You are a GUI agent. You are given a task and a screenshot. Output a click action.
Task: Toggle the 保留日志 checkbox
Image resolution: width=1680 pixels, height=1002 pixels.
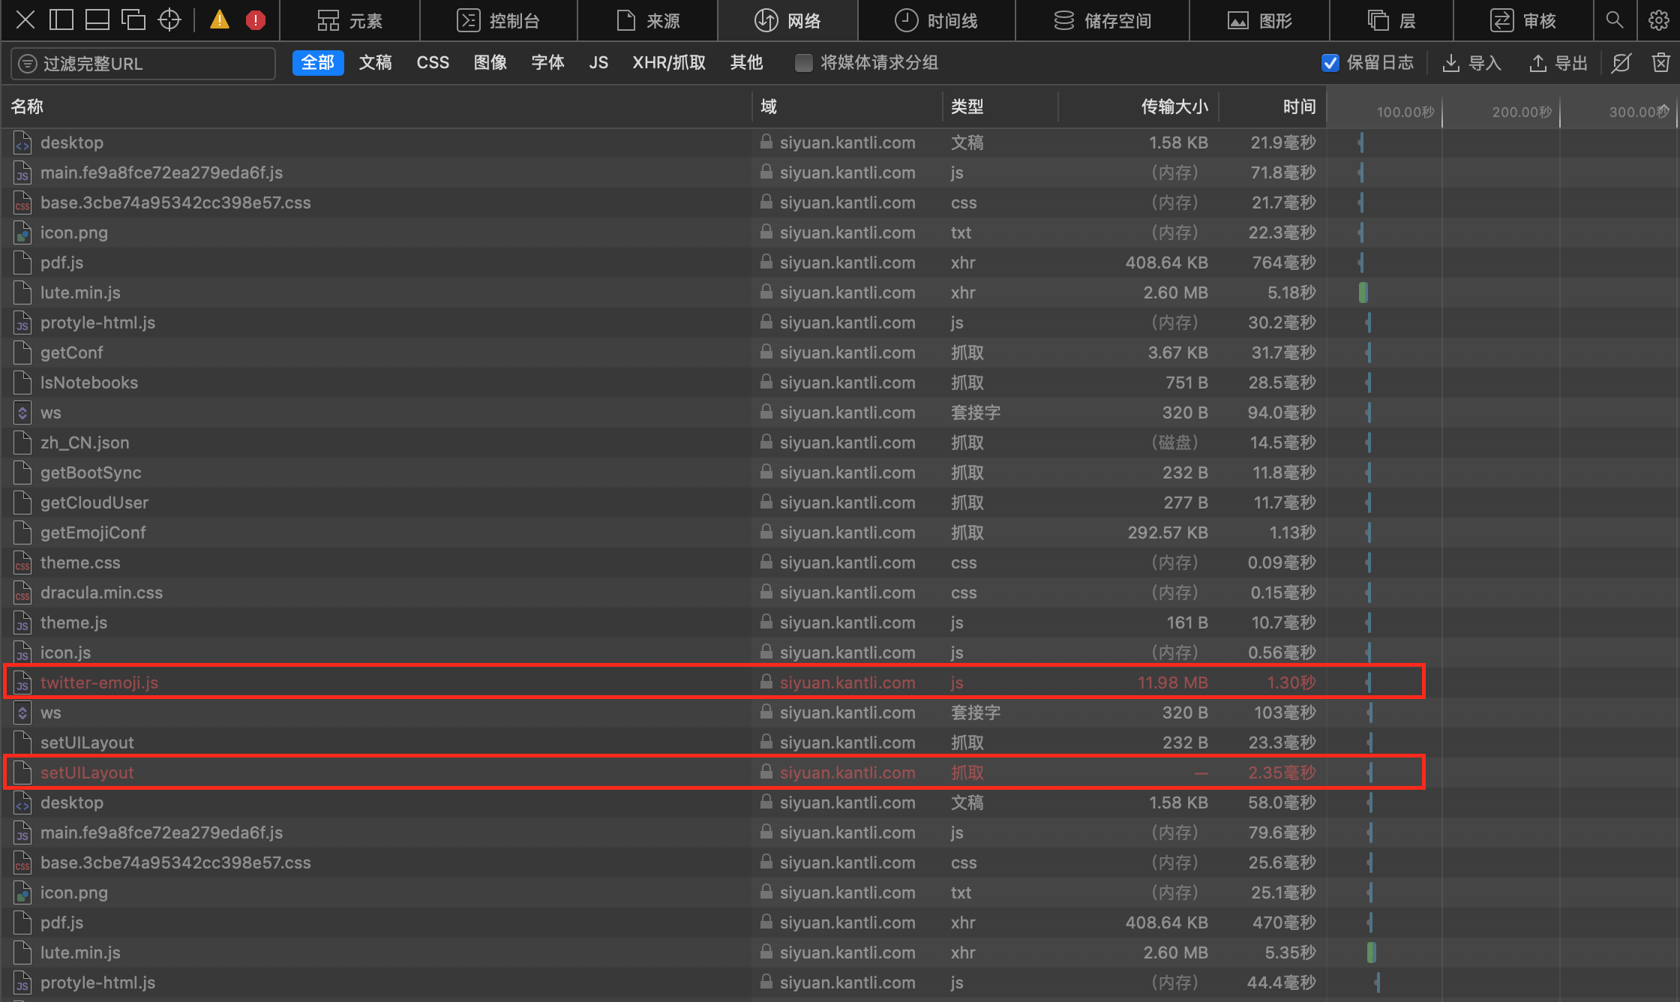(x=1330, y=63)
